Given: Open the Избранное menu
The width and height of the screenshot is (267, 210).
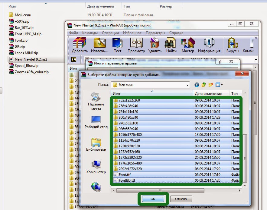Looking at the screenshot, I should pos(132,33).
